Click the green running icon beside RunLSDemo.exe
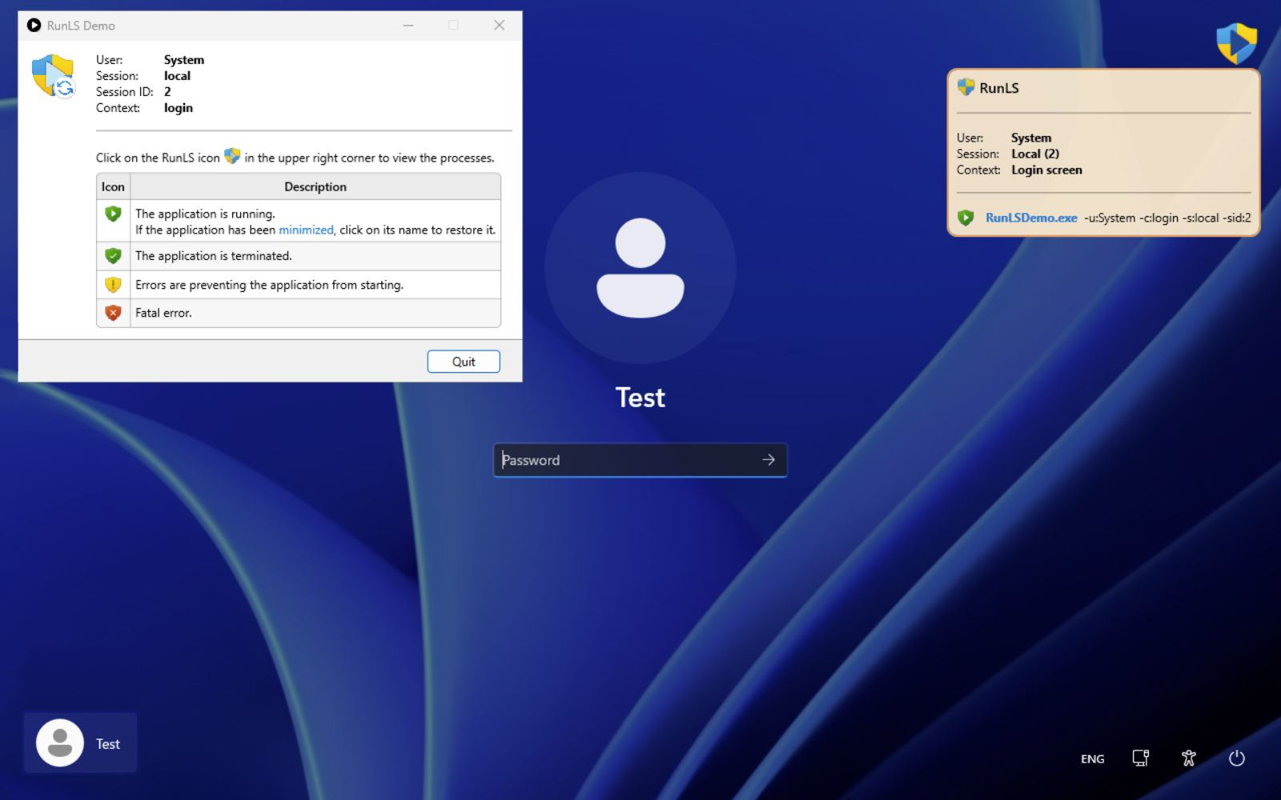The height and width of the screenshot is (800, 1281). click(x=966, y=218)
